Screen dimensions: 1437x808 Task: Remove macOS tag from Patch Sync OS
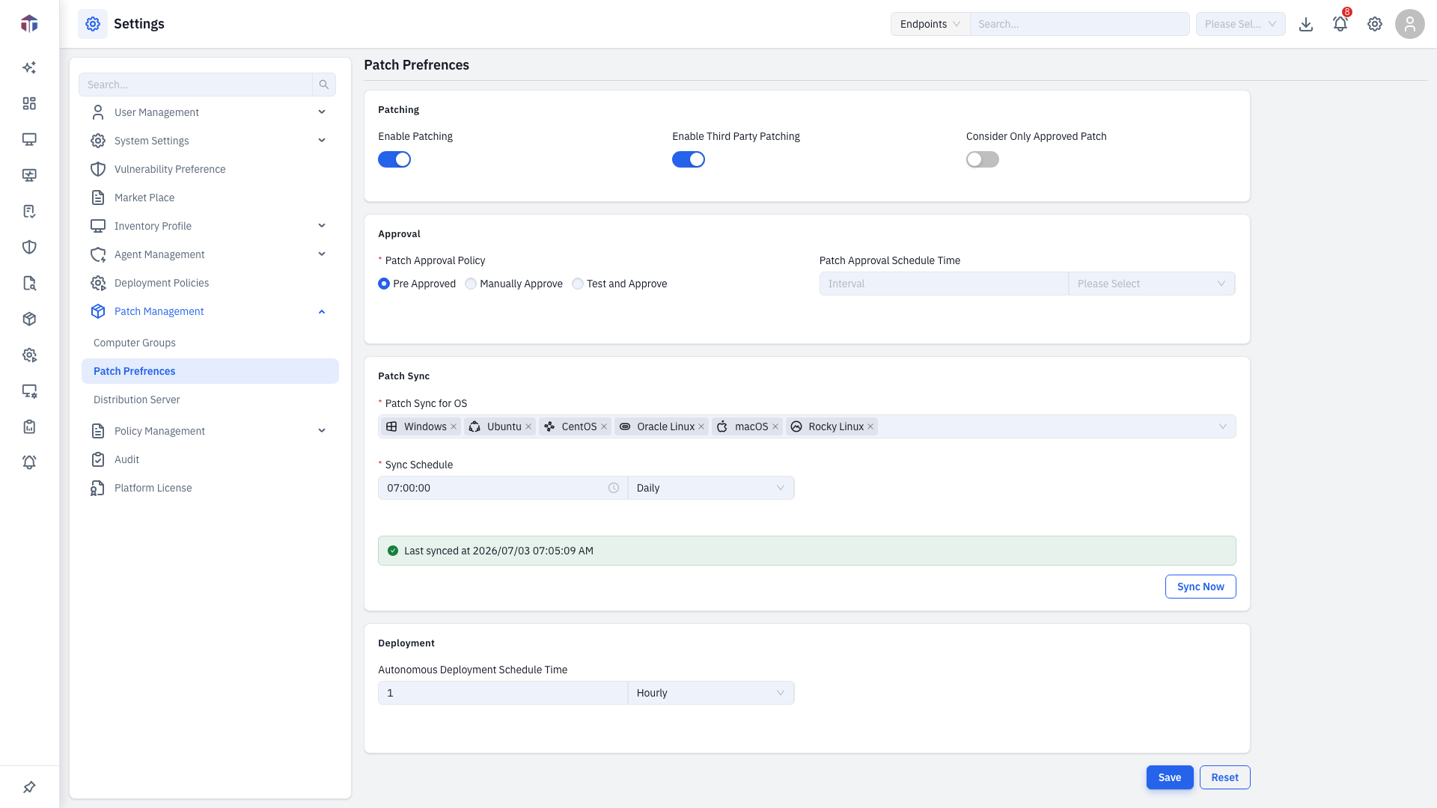click(x=775, y=426)
